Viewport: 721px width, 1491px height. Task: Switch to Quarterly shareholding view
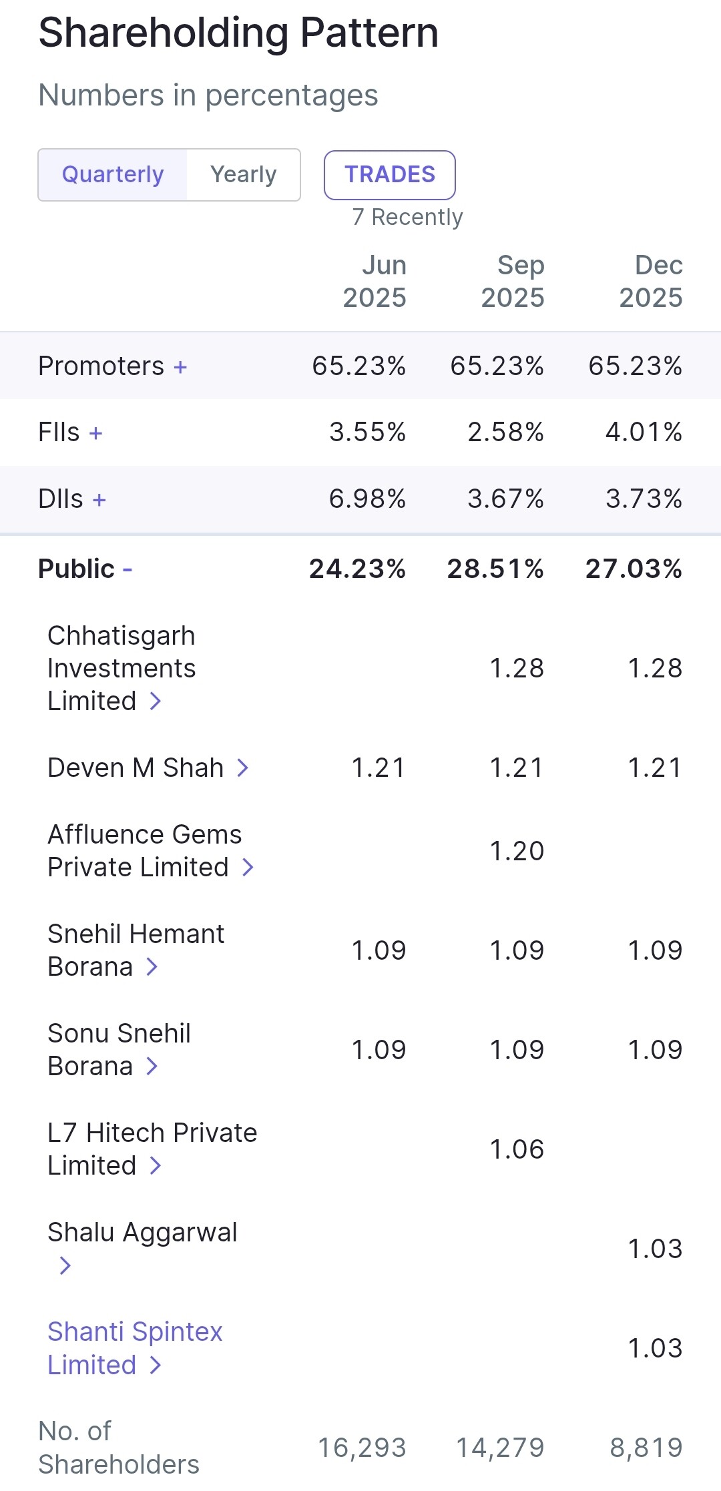(x=113, y=175)
